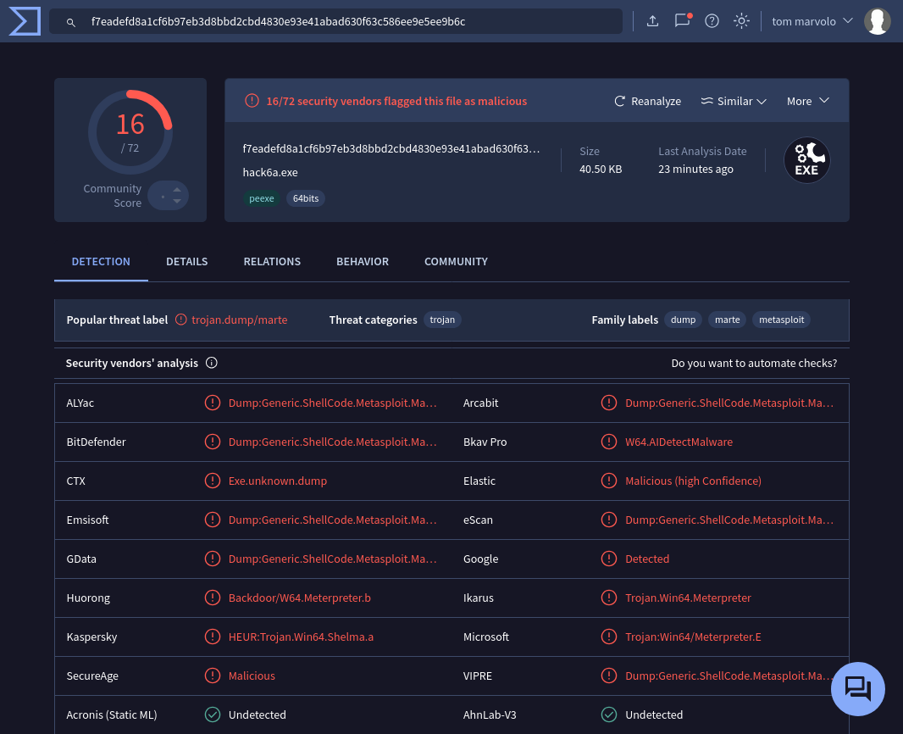The height and width of the screenshot is (734, 903).
Task: Switch to the RELATIONS tab
Action: [272, 262]
